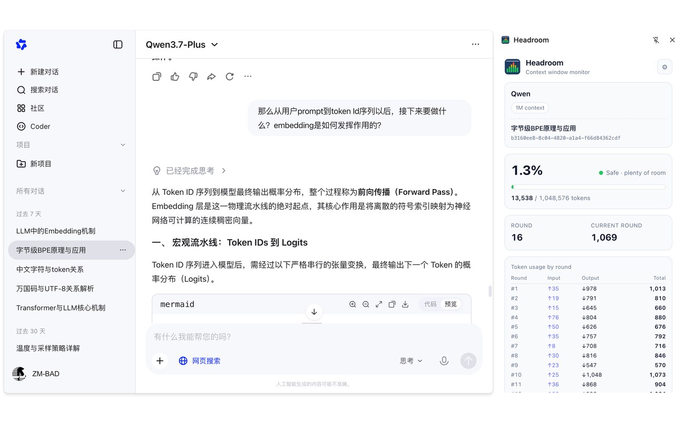Image resolution: width=684 pixels, height=427 pixels.
Task: Open Headroom settings gear
Action: [665, 67]
